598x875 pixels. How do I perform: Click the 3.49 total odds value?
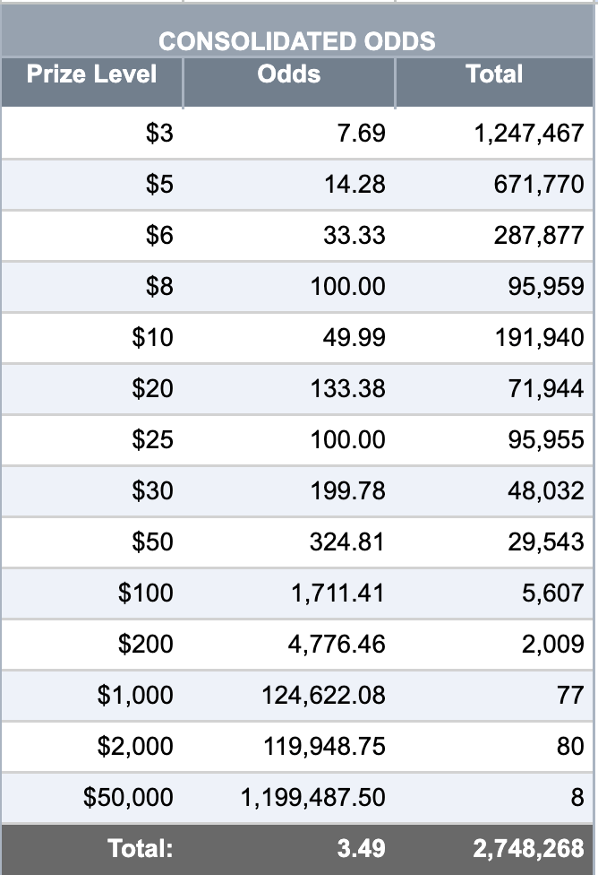[x=361, y=849]
